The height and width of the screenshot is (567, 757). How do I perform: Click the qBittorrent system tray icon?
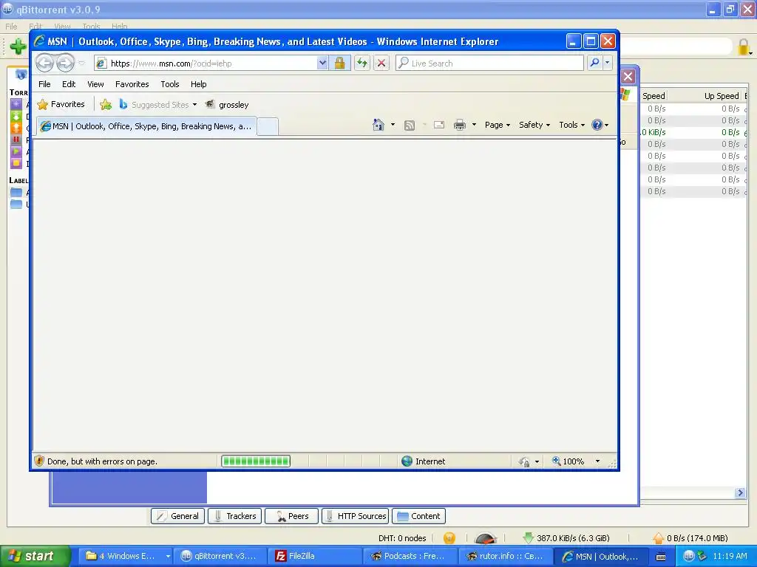pyautogui.click(x=689, y=556)
